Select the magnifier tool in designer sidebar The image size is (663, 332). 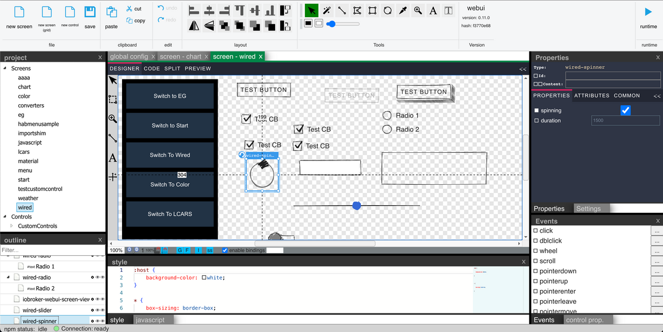(x=113, y=119)
